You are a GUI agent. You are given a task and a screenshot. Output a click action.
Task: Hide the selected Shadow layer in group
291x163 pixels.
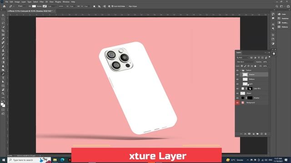point(237,75)
